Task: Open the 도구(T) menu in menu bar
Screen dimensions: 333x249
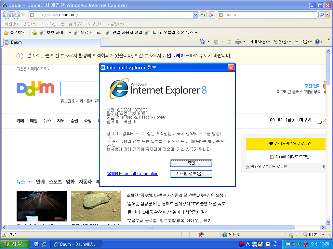Action: pos(94,24)
